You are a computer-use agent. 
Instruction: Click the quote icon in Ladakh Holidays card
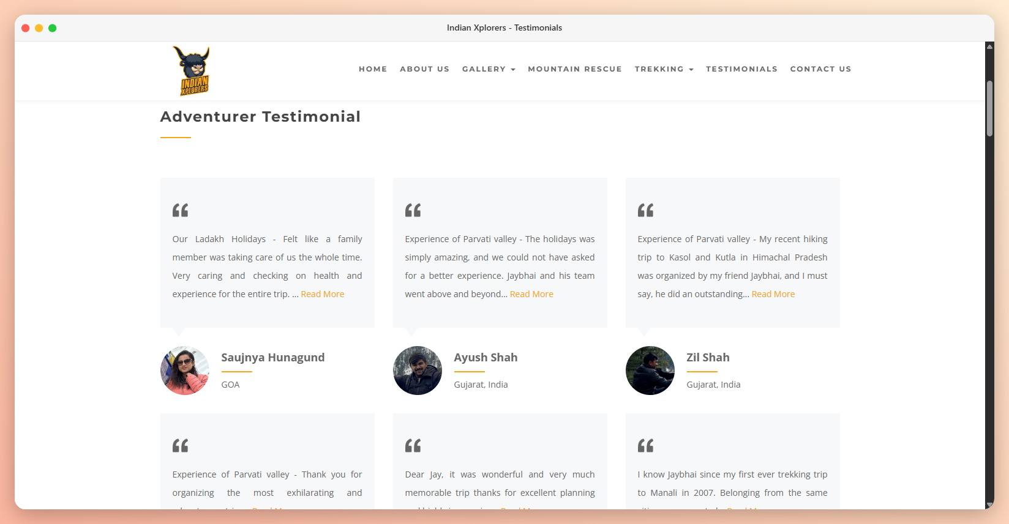click(180, 210)
